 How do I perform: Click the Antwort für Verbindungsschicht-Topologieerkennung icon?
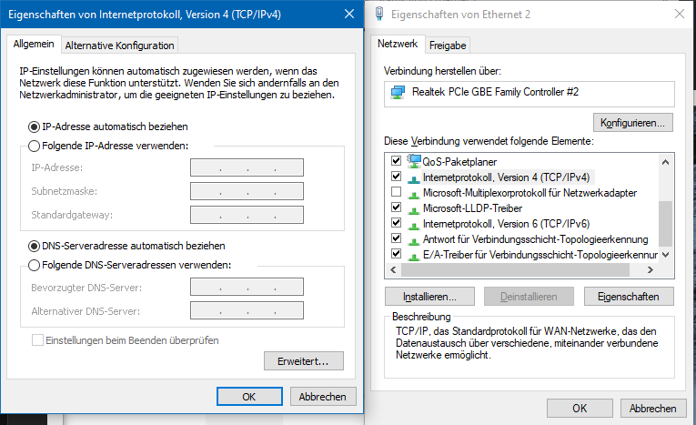point(413,240)
